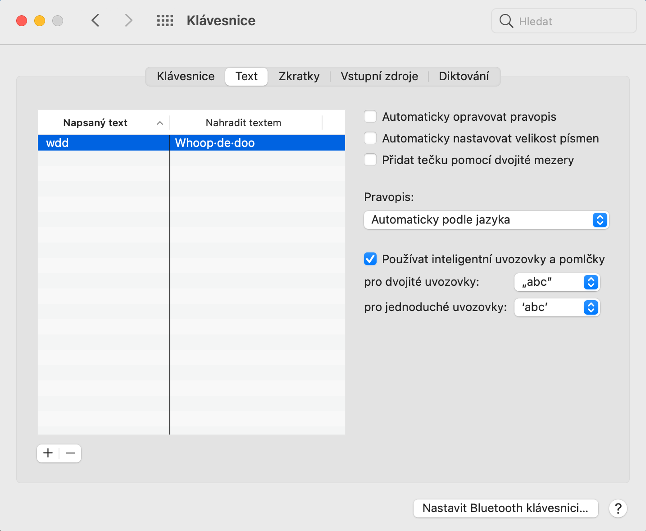
Task: Enable Automaticky nastavovat velikost písmen checkbox
Action: click(370, 138)
